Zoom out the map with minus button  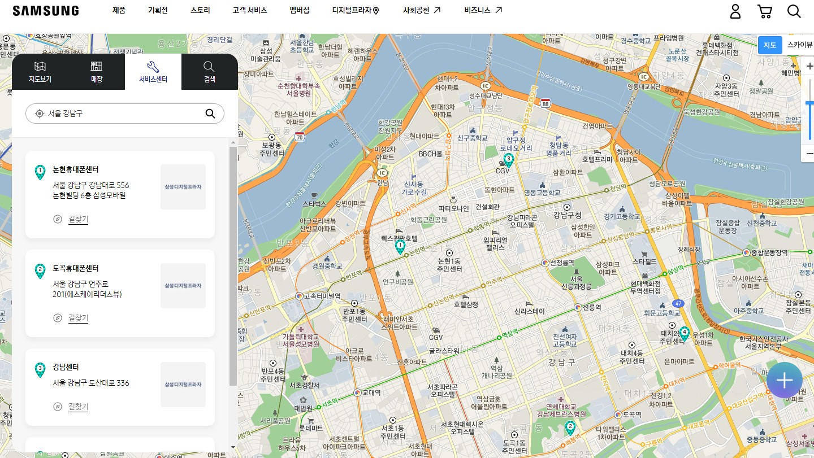tap(809, 154)
